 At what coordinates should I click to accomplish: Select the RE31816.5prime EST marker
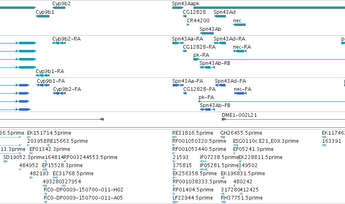click(x=174, y=137)
